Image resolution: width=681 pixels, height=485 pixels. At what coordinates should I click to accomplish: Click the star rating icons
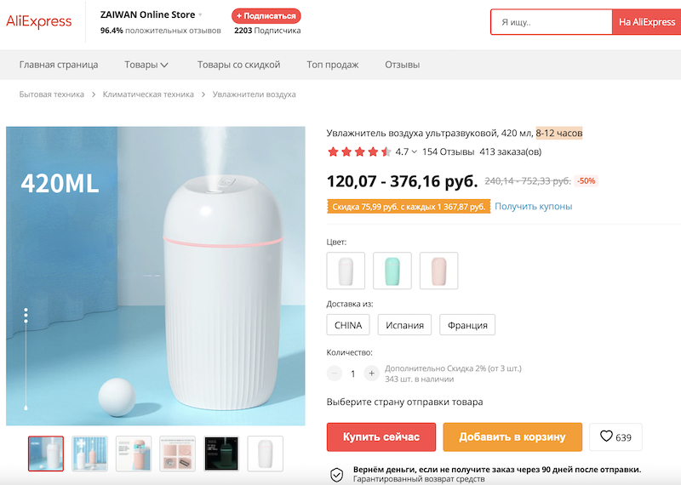pyautogui.click(x=359, y=152)
